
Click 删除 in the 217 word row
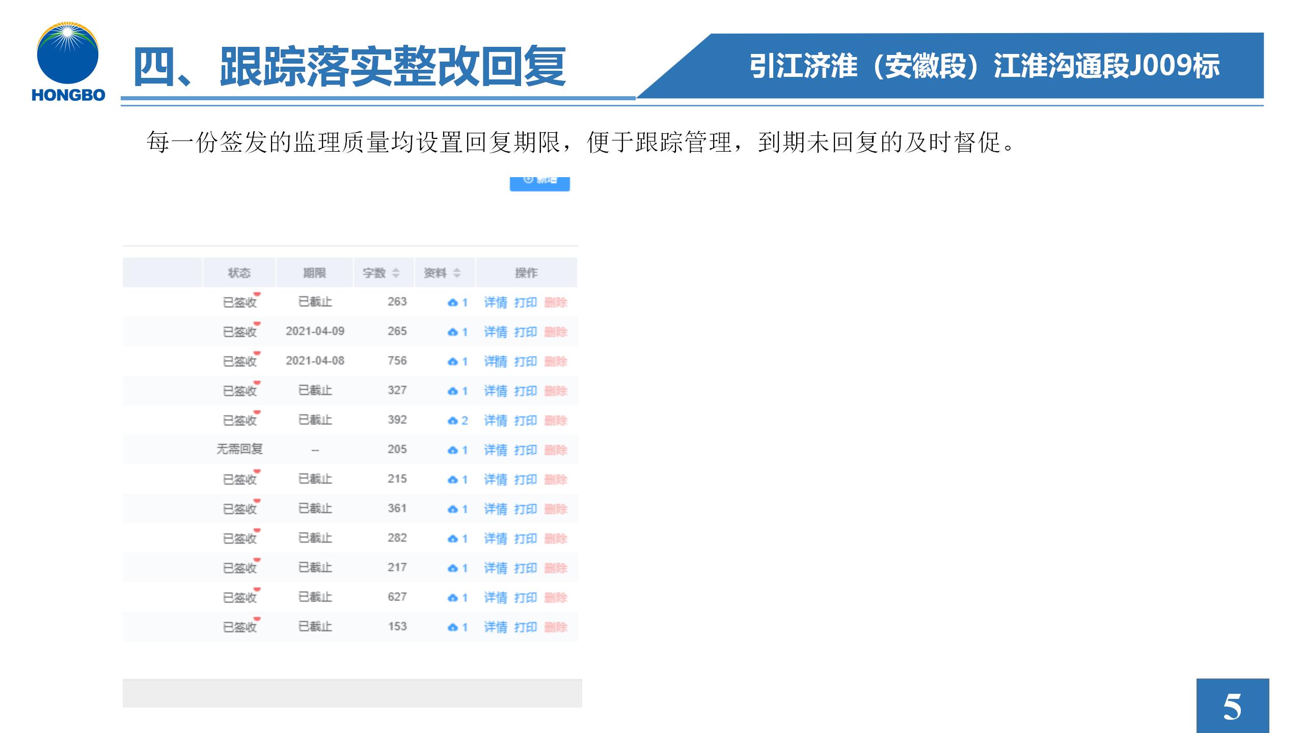coord(555,569)
